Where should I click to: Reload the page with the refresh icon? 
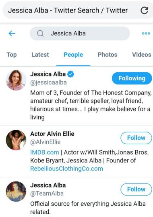pyautogui.click(x=144, y=11)
